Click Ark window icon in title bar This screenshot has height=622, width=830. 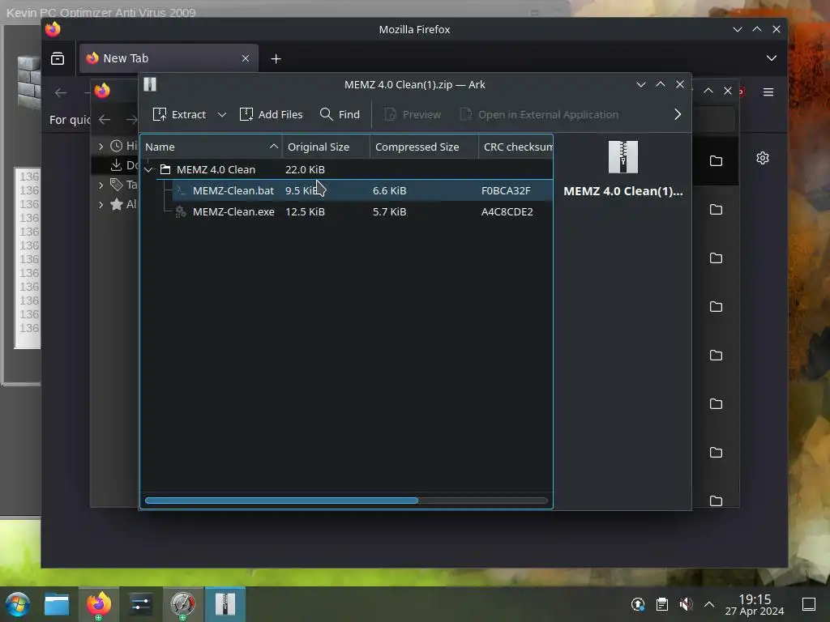pos(150,84)
